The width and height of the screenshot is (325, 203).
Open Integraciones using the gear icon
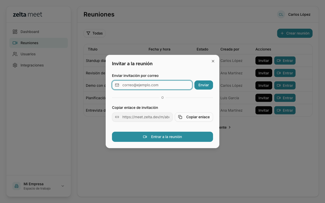pos(15,65)
